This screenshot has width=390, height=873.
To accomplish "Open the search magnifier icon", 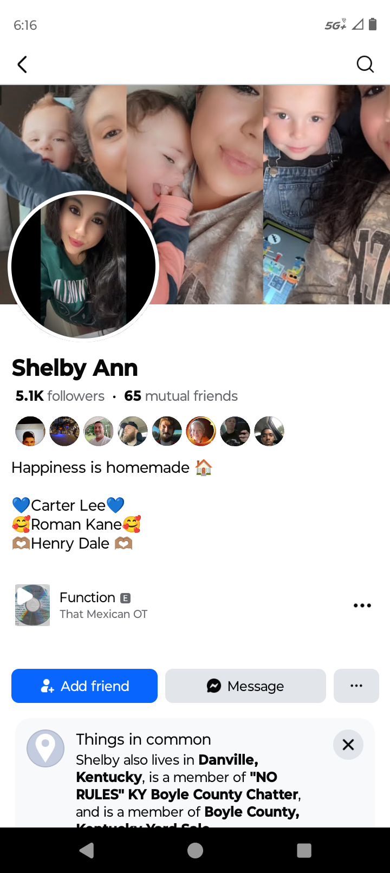I will (x=365, y=64).
